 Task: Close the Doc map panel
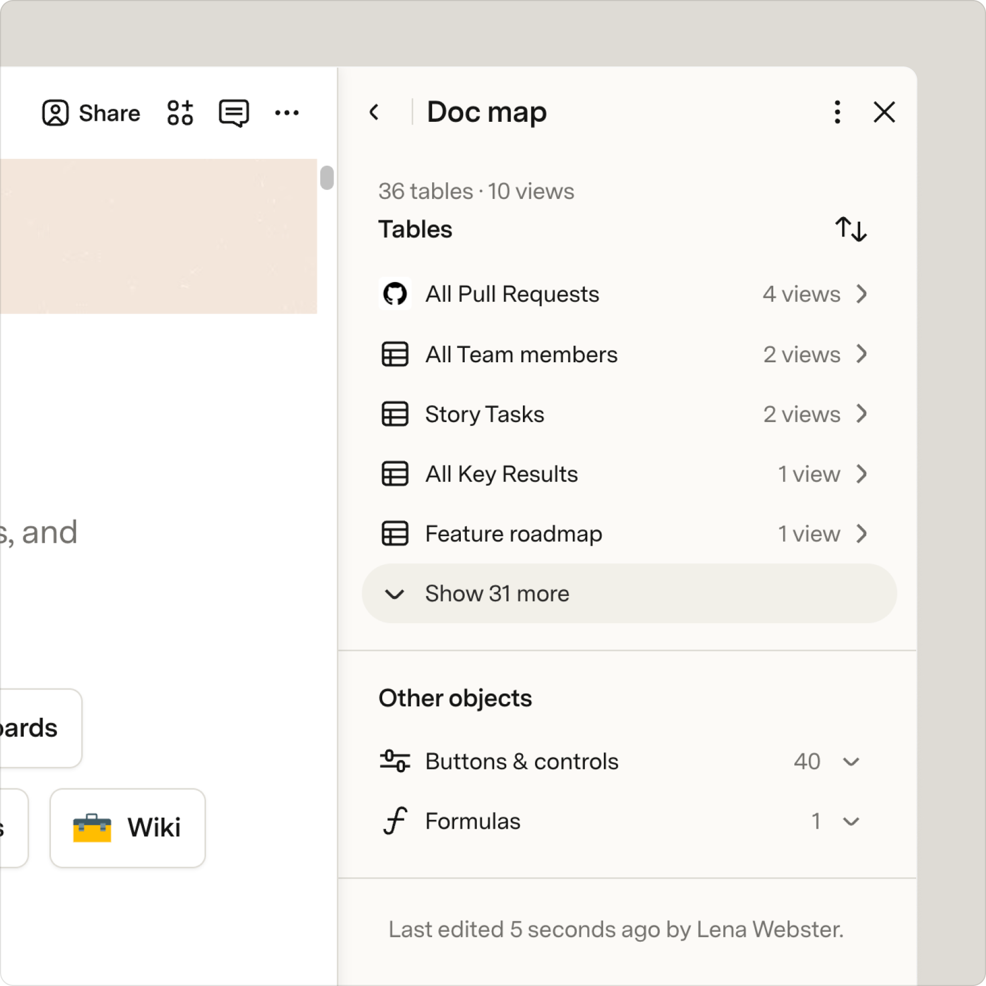(x=884, y=112)
